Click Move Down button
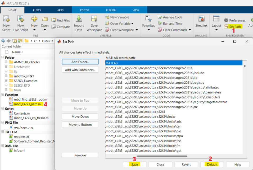The image size is (253, 170). tap(80, 117)
